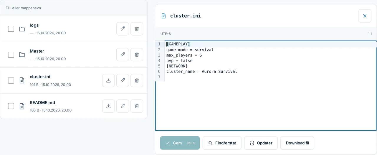The height and width of the screenshot is (155, 377).
Task: Tick the README.md checkbox
Action: pyautogui.click(x=11, y=106)
